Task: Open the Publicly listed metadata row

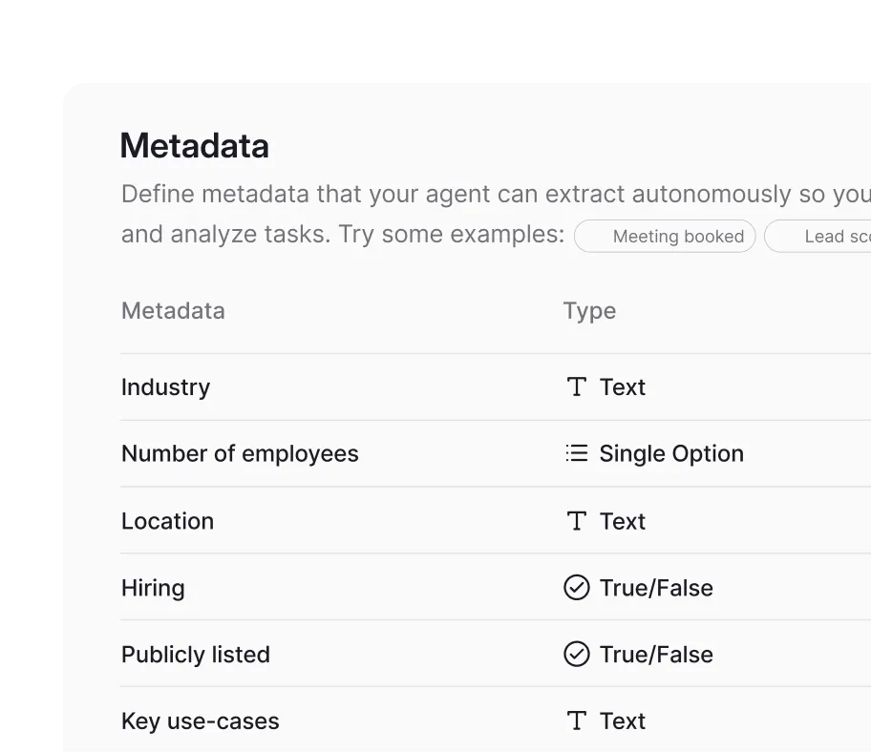Action: (x=196, y=655)
